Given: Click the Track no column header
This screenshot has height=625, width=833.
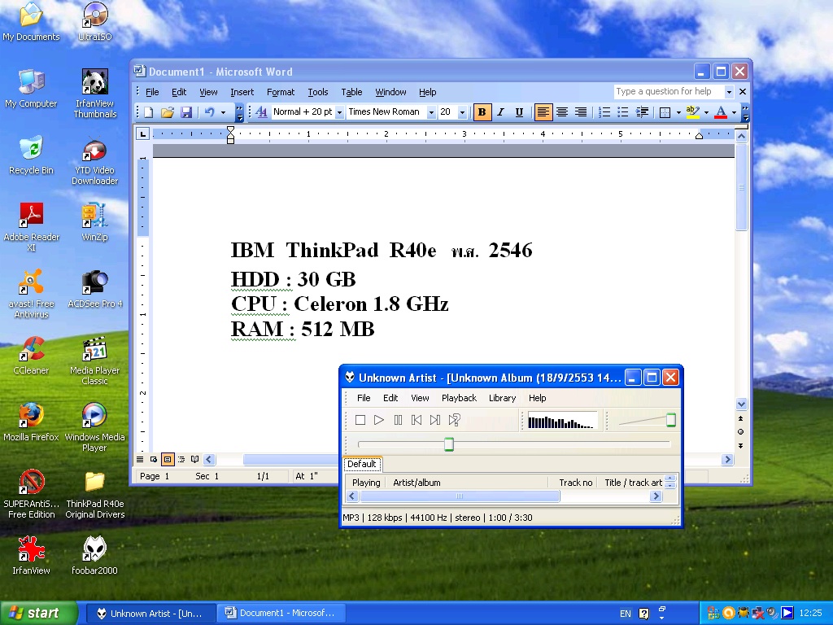Looking at the screenshot, I should [575, 483].
